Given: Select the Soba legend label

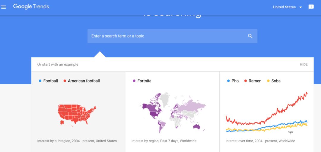Looking at the screenshot, I should point(276,81).
